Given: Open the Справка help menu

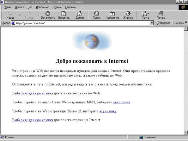Looking at the screenshot, I should 70,7.
